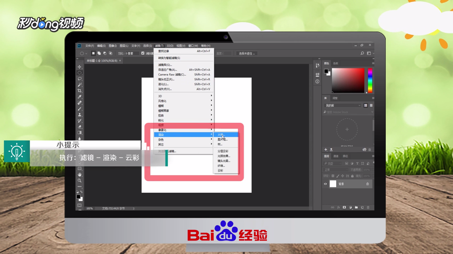Image resolution: width=453 pixels, height=254 pixels.
Task: Select the Gradient tool
Action: (80, 133)
